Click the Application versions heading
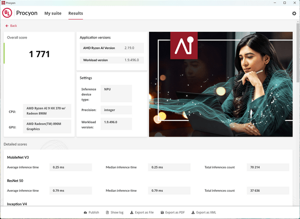300x219 pixels. [x=95, y=38]
